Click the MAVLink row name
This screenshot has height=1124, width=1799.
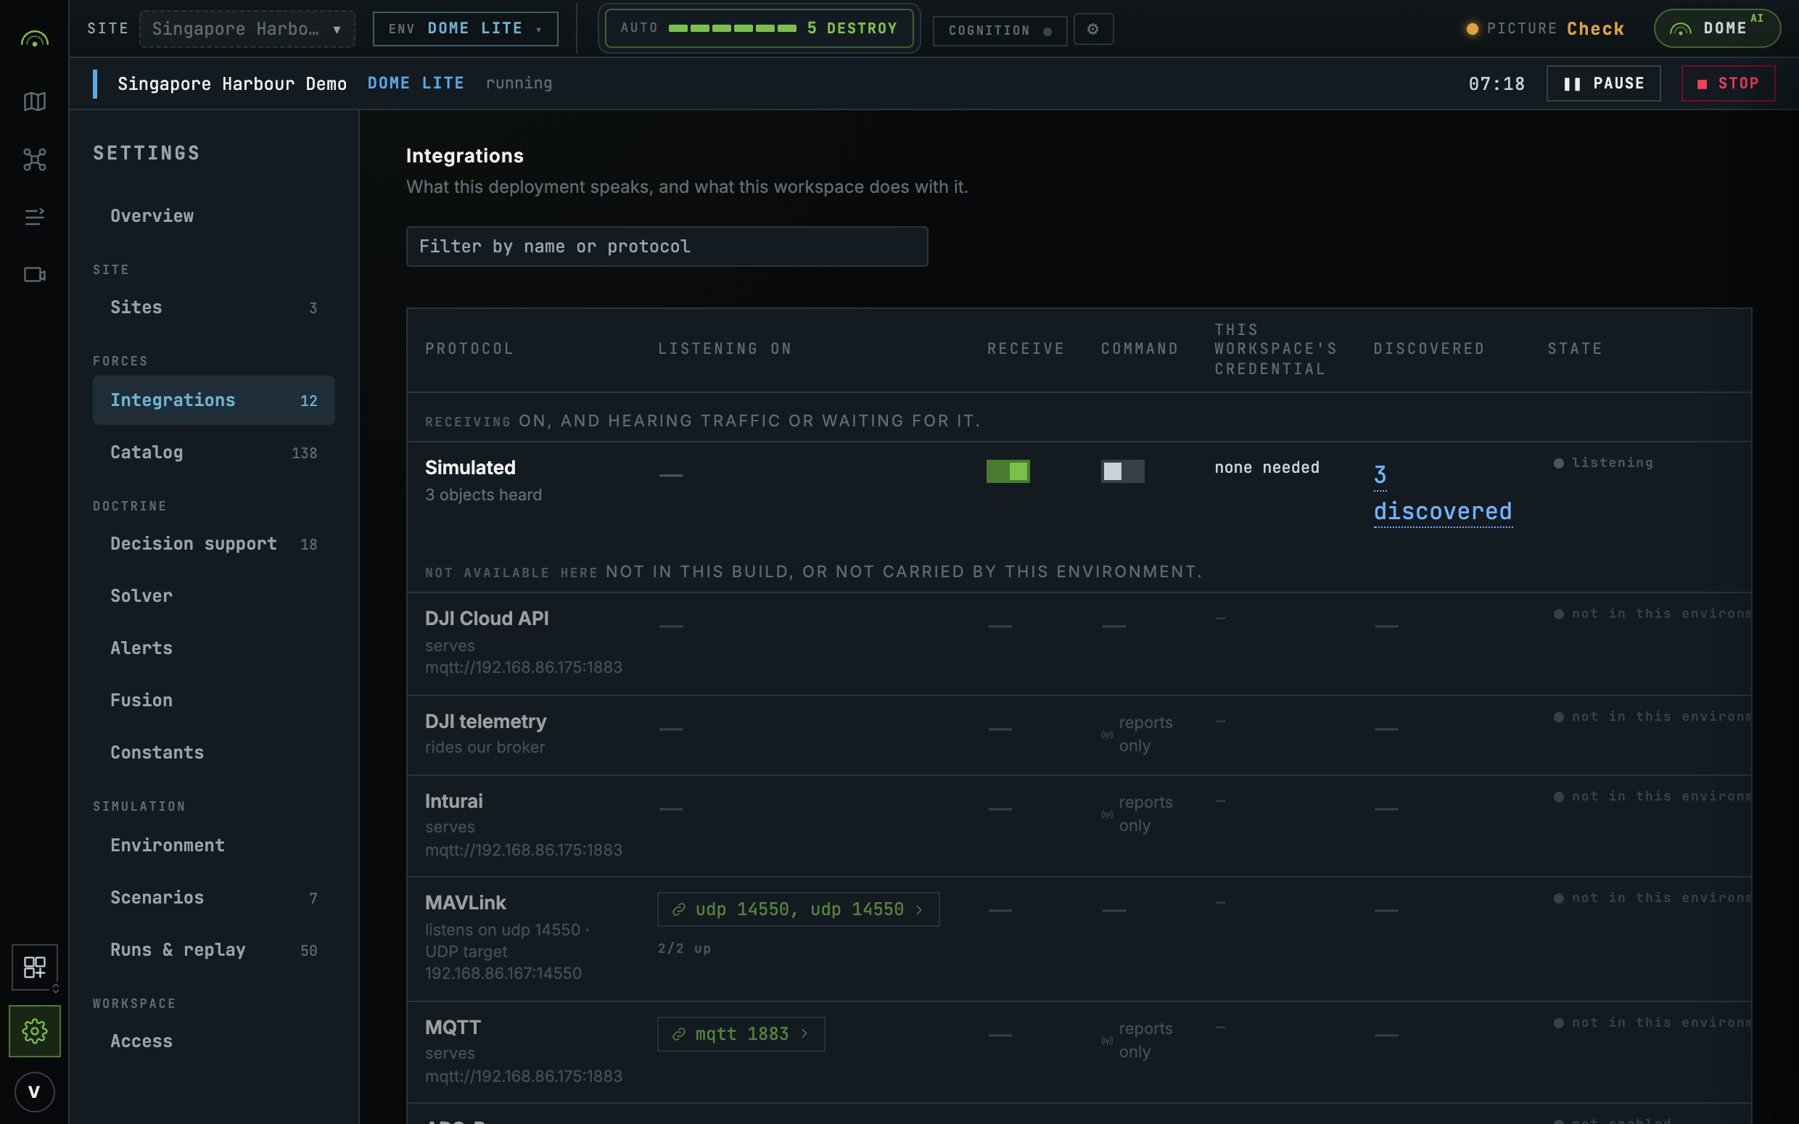coord(464,903)
